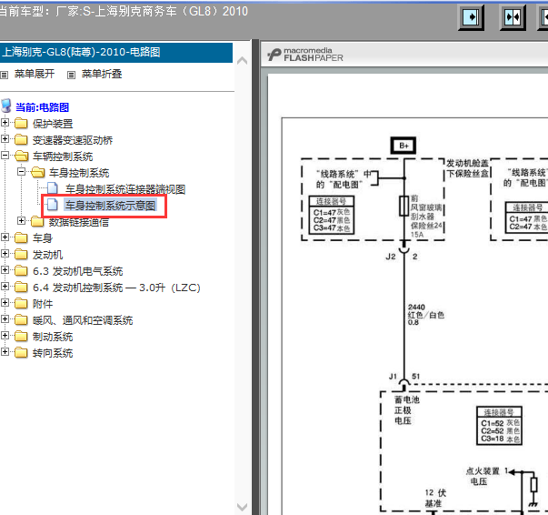Expand the 数据链接通信 tree node

(21, 220)
